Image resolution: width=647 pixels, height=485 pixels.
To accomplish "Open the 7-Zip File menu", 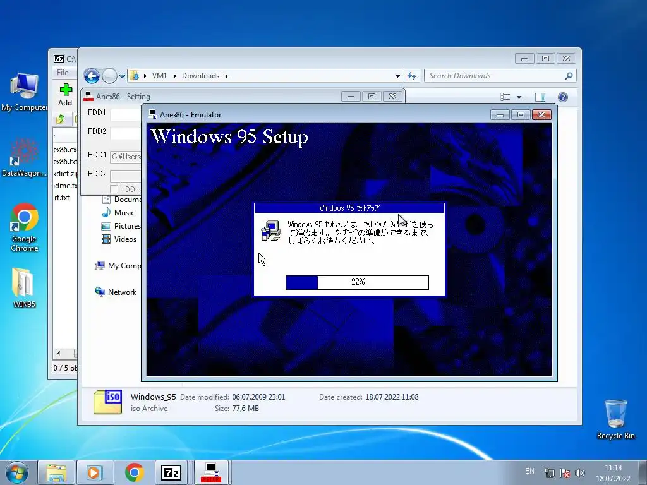I will pyautogui.click(x=63, y=73).
